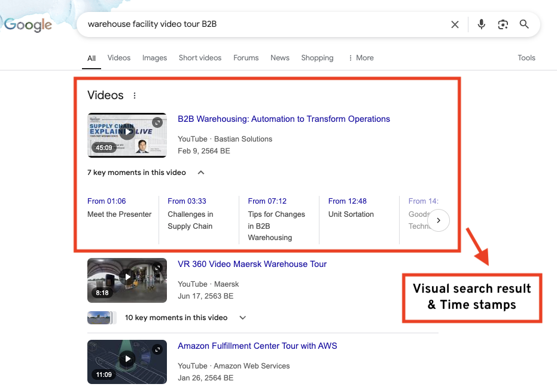The height and width of the screenshot is (390, 557).
Task: Click the 'Jan 26, 2564 BE' date
Action: tap(206, 378)
